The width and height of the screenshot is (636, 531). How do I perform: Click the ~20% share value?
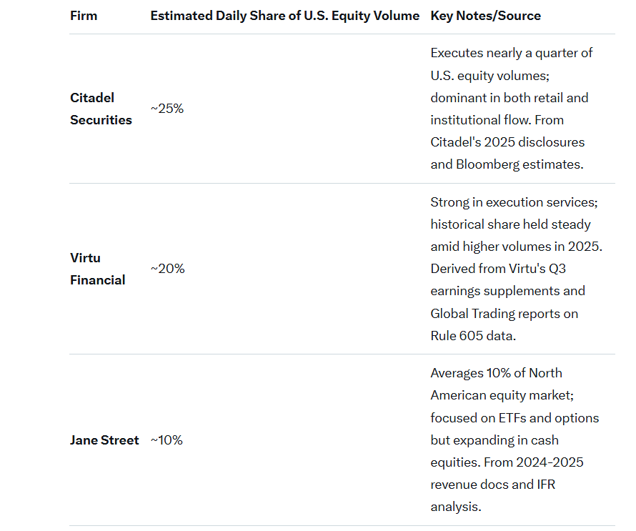click(167, 269)
